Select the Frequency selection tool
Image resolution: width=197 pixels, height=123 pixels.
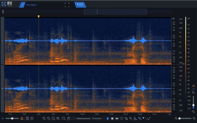coord(117,118)
